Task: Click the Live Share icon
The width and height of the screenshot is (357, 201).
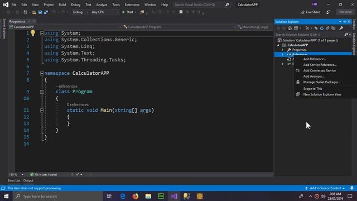Action: 302,12
